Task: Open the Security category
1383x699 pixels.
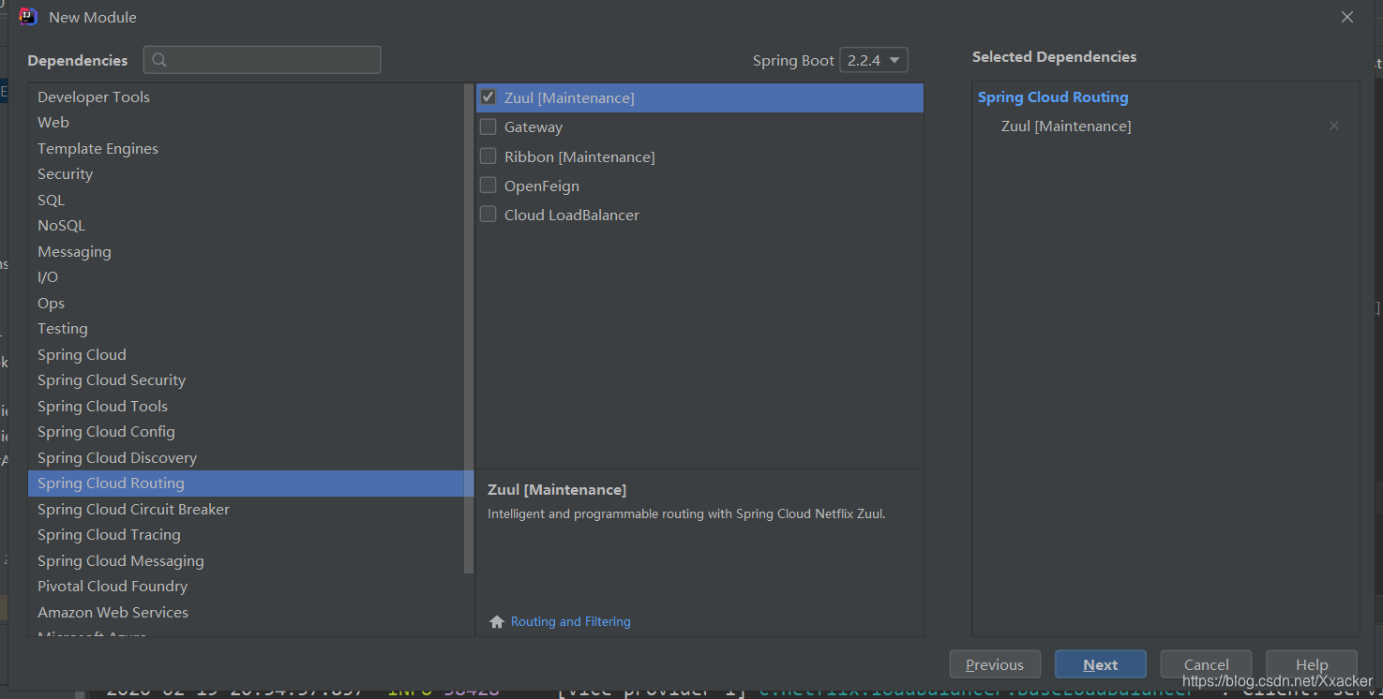Action: coord(246,174)
